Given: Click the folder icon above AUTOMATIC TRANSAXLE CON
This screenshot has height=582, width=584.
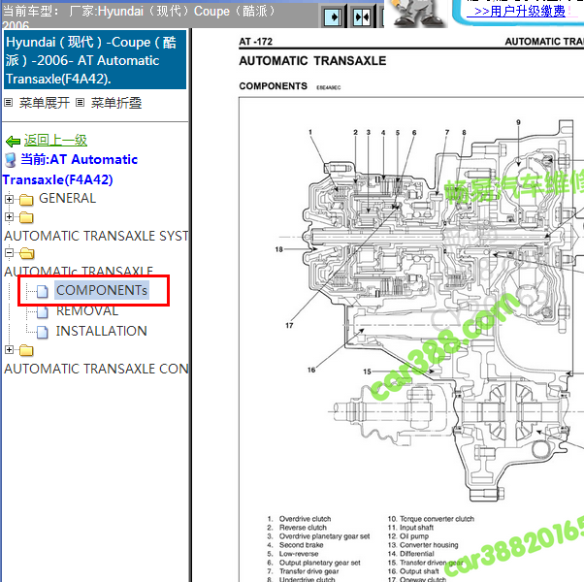Looking at the screenshot, I should [26, 350].
